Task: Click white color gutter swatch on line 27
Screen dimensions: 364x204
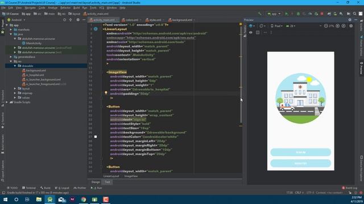Action: [x=96, y=137]
